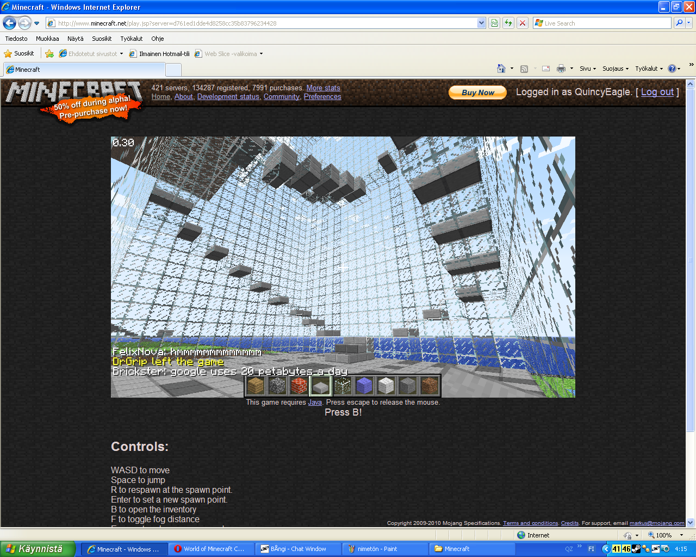
Task: Go back with the browser Back arrow
Action: (10, 23)
